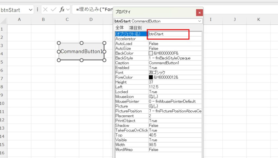Expand the fx function dropdown arrow

(68, 9)
